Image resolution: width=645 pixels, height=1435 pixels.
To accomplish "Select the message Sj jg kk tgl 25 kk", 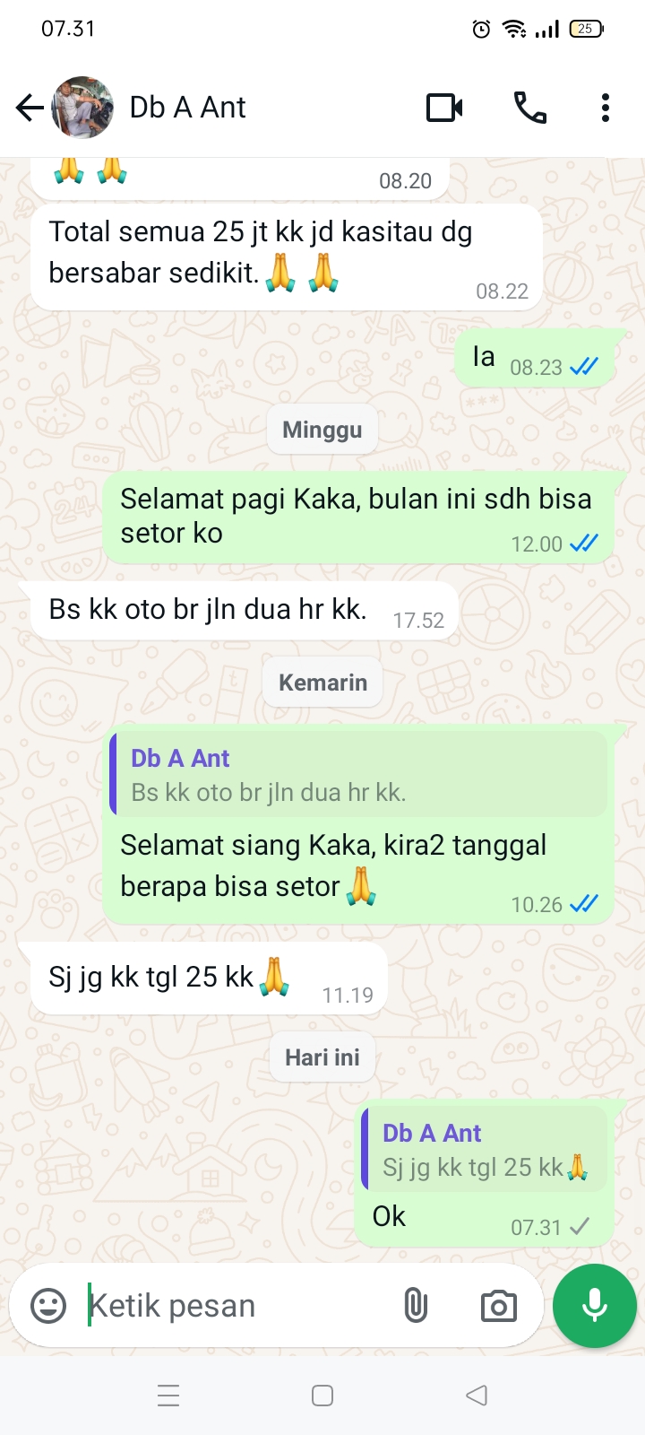I will (x=203, y=978).
